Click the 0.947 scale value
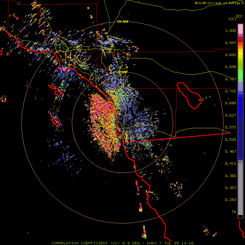The image size is (245, 245). (x=231, y=43)
